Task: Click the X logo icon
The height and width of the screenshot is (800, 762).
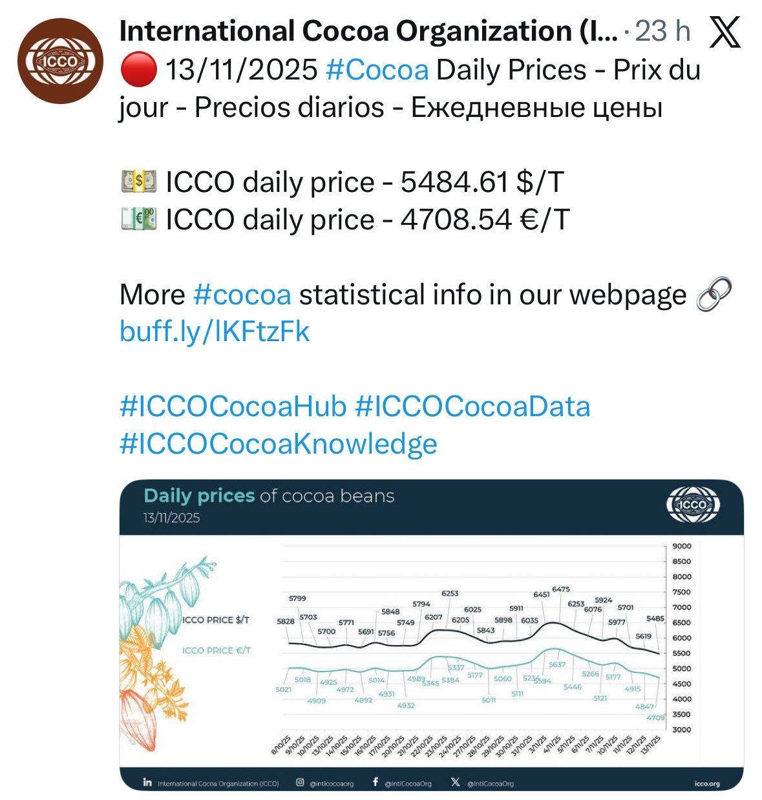Action: (x=725, y=32)
